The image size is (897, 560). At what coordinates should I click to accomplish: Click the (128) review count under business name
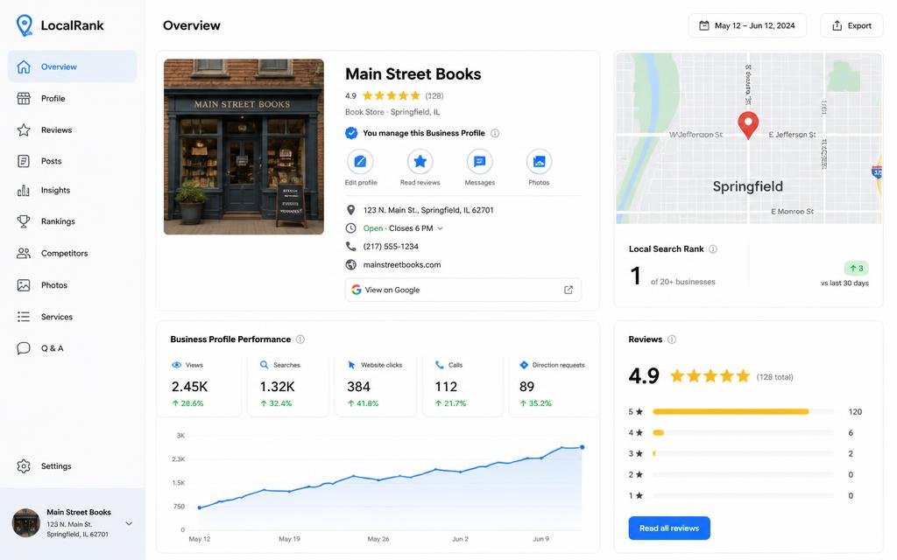[434, 96]
